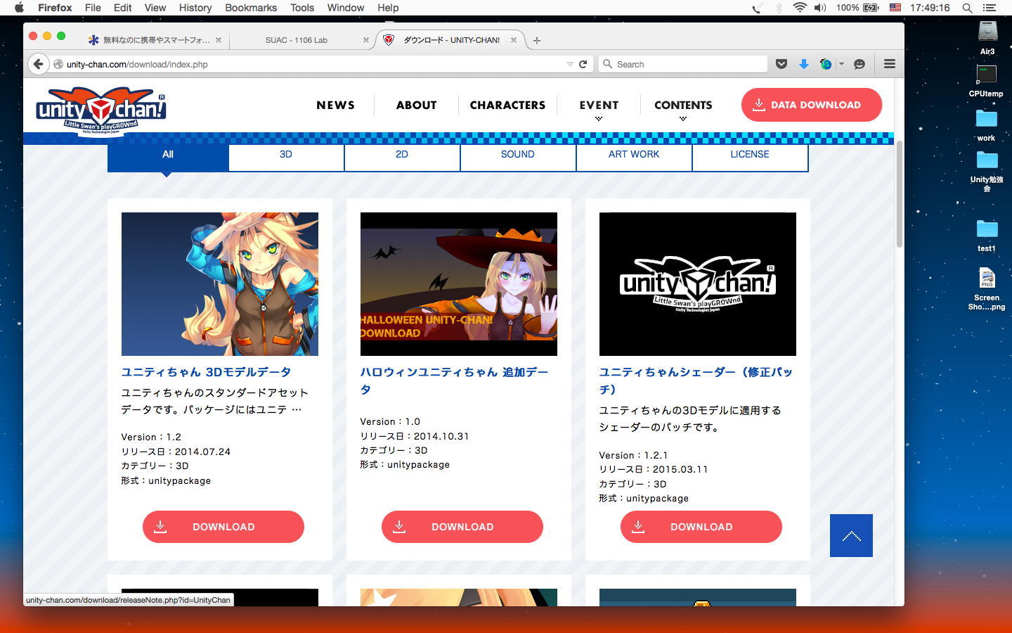Viewport: 1012px width, 633px height.
Task: Open the smiley chat icon in toolbar
Action: pos(859,64)
